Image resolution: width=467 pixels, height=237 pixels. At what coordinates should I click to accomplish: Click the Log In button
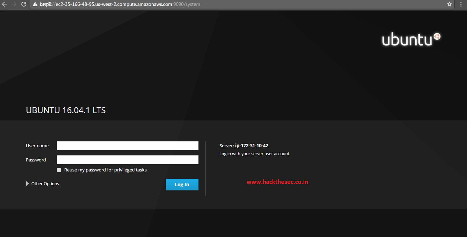coord(182,185)
